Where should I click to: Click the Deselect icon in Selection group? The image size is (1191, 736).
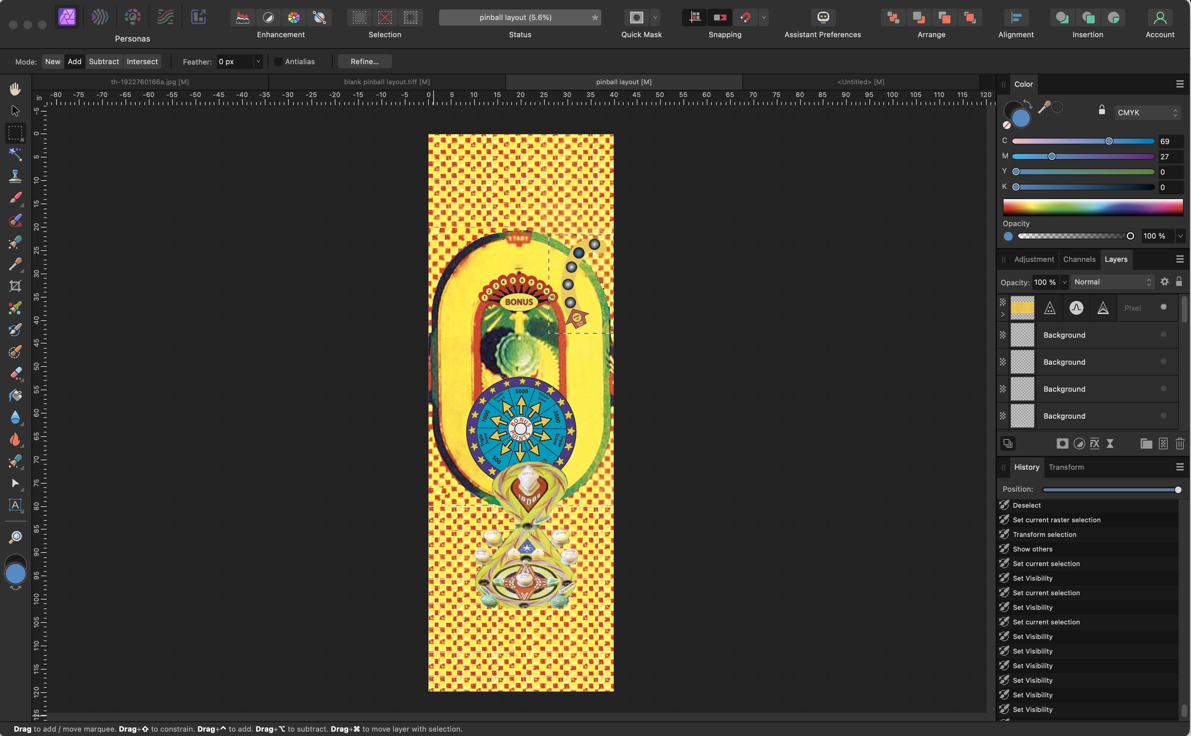point(385,18)
